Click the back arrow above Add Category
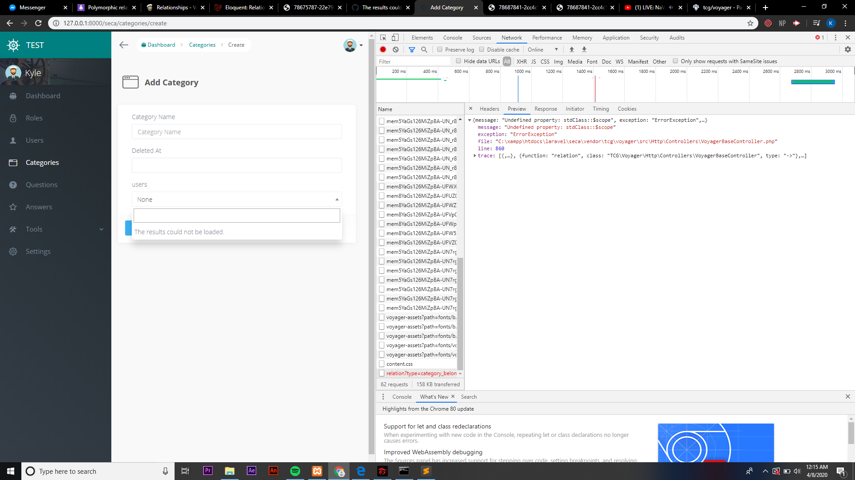Viewport: 855px width, 480px height. point(123,44)
